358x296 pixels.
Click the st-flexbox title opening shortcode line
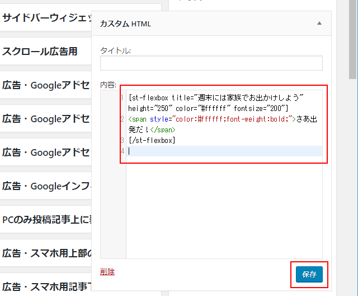[215, 98]
